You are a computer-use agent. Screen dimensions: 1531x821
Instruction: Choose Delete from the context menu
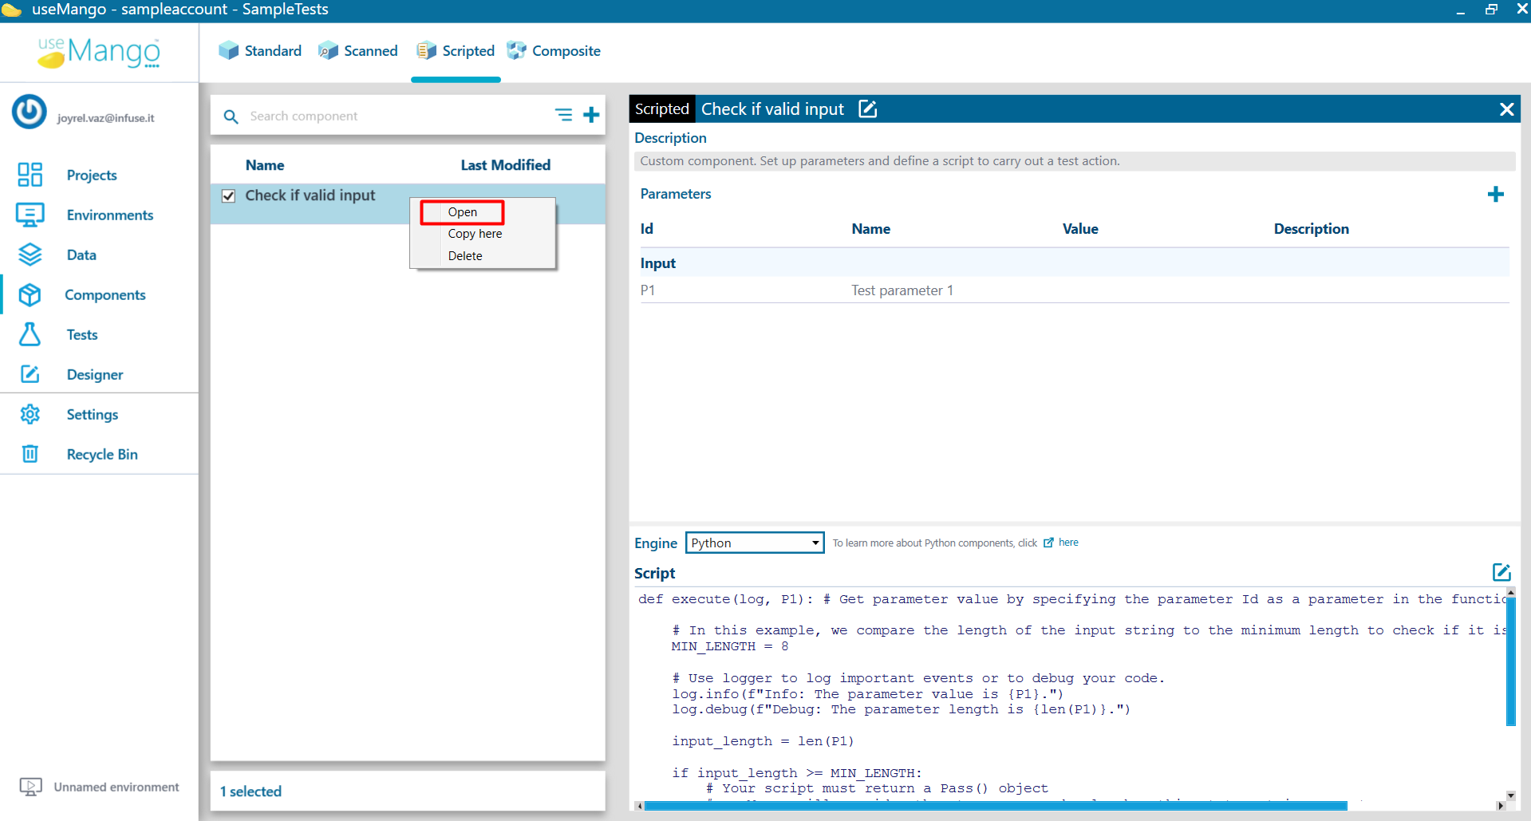tap(465, 256)
